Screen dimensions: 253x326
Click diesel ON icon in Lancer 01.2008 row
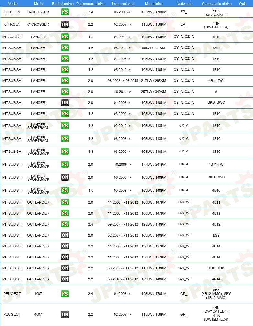pyautogui.click(x=65, y=103)
